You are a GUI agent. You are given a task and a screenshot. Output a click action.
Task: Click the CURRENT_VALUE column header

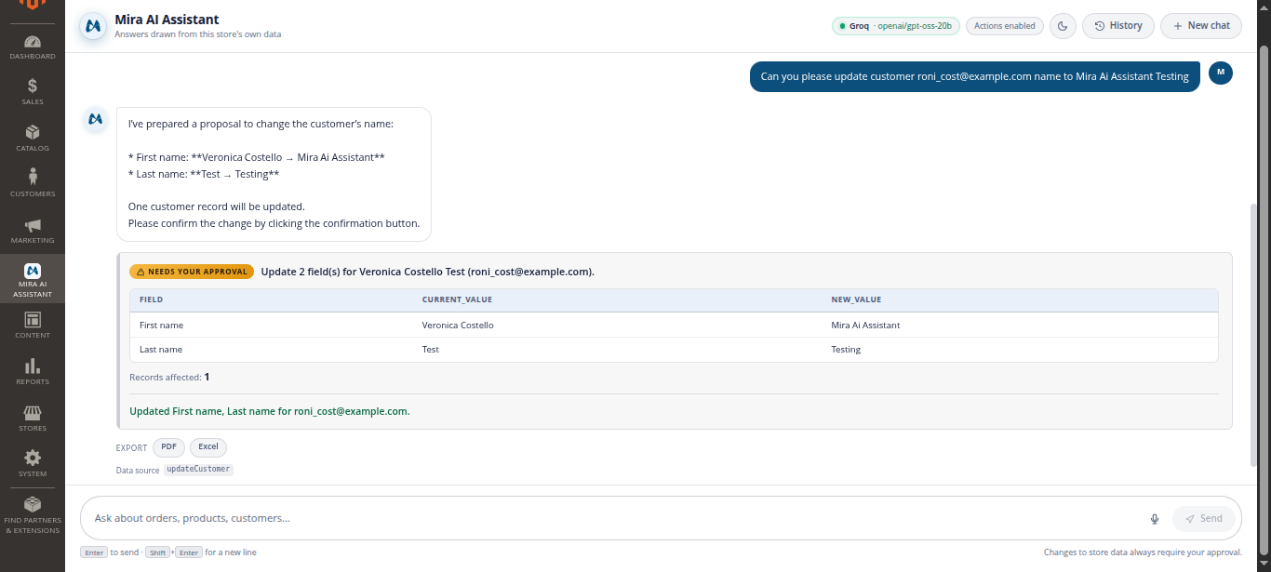(x=457, y=299)
